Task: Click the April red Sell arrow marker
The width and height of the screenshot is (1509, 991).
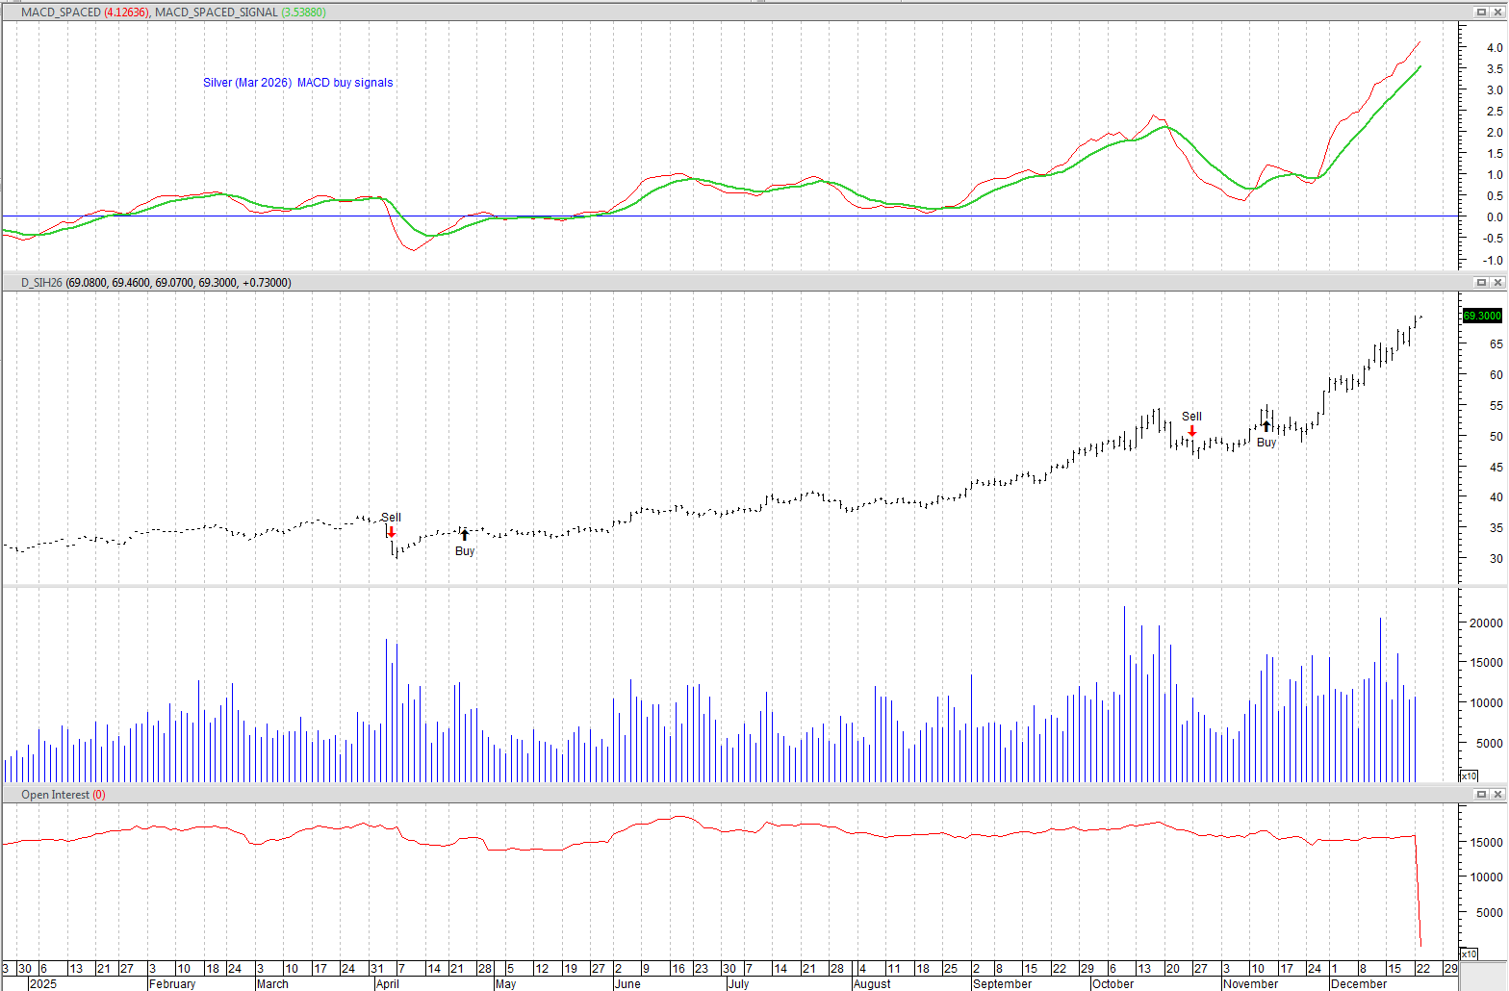Action: [x=391, y=532]
